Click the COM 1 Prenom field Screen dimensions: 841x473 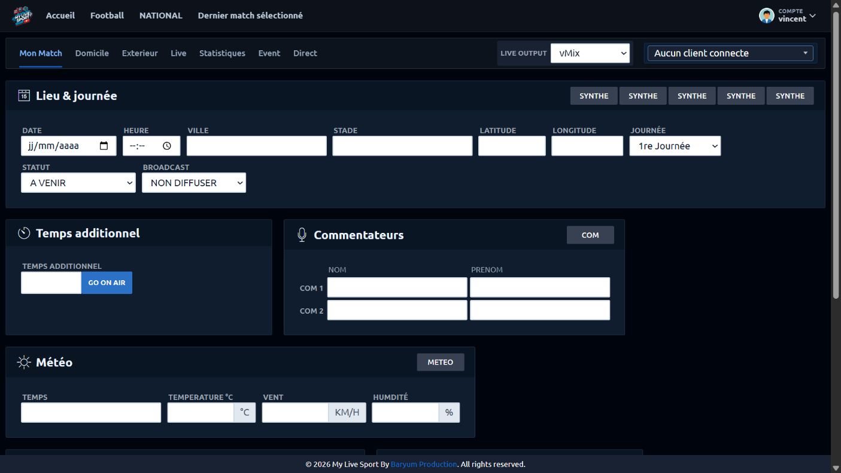pos(540,287)
